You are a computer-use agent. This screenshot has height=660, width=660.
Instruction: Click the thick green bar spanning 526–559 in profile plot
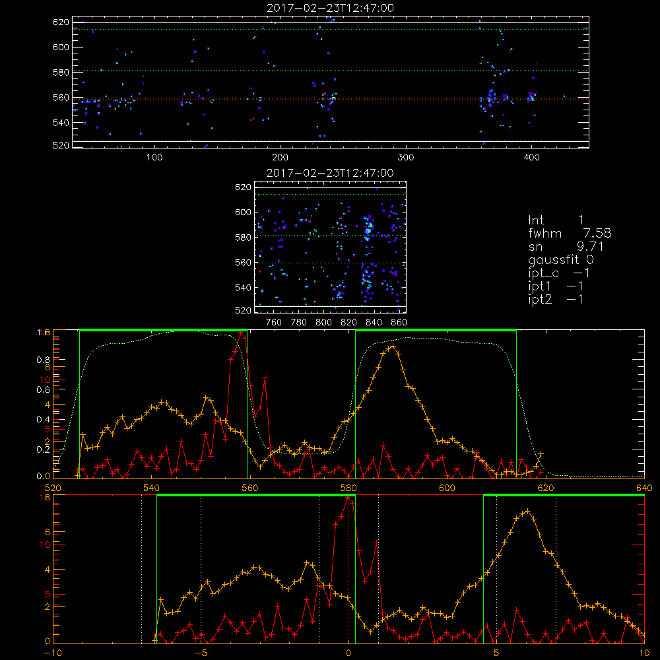tap(163, 330)
